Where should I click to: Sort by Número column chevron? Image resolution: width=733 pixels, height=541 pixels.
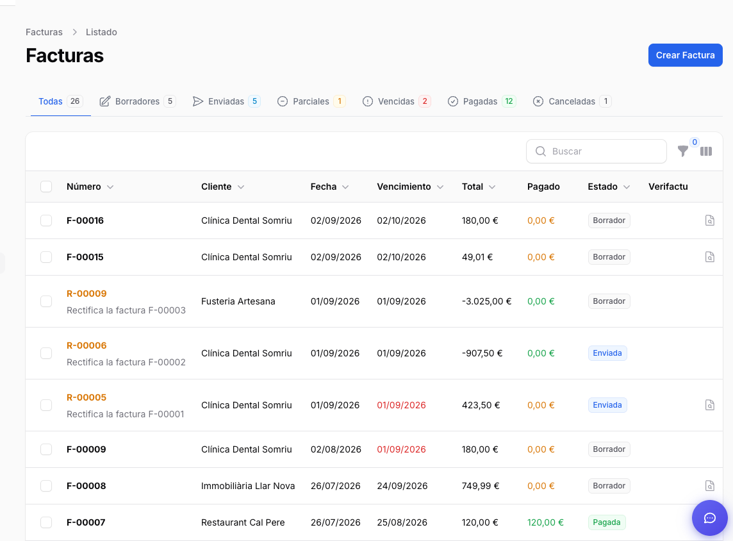pyautogui.click(x=110, y=187)
